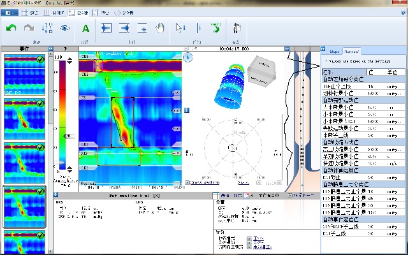Click the eye view icon in toolbar
Image resolution: width=408 pixels, height=255 pixels.
tap(65, 28)
